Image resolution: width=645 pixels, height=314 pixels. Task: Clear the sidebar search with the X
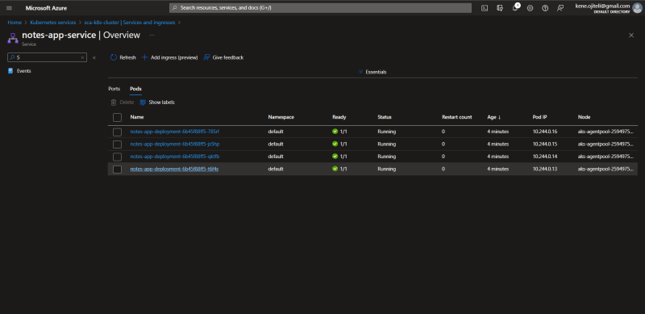[x=82, y=57]
